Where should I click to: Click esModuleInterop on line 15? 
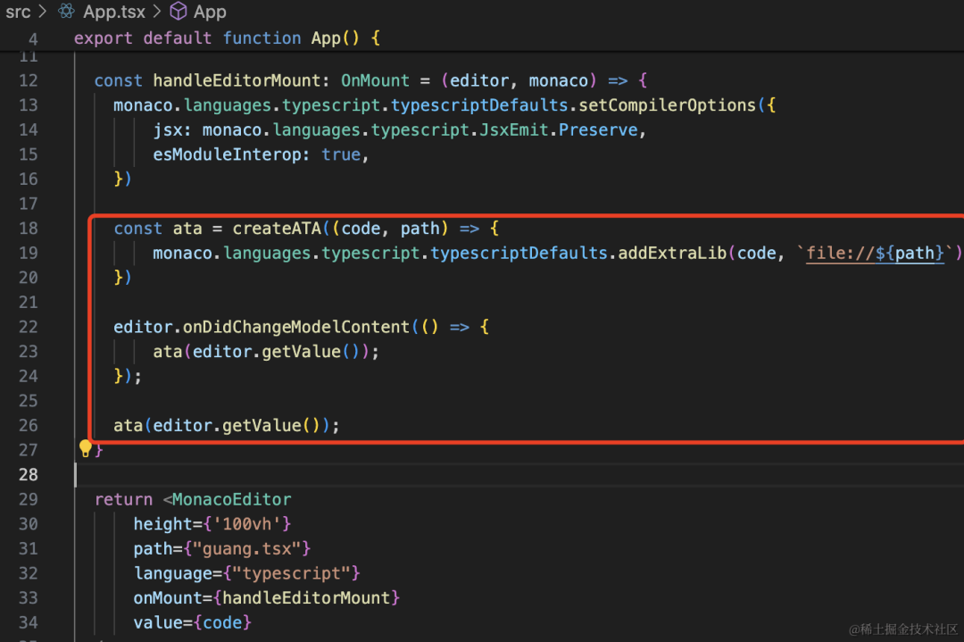pyautogui.click(x=227, y=154)
